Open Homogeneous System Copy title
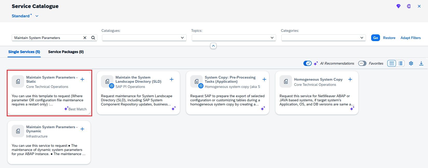Image resolution: width=428 pixels, height=168 pixels. [318, 79]
